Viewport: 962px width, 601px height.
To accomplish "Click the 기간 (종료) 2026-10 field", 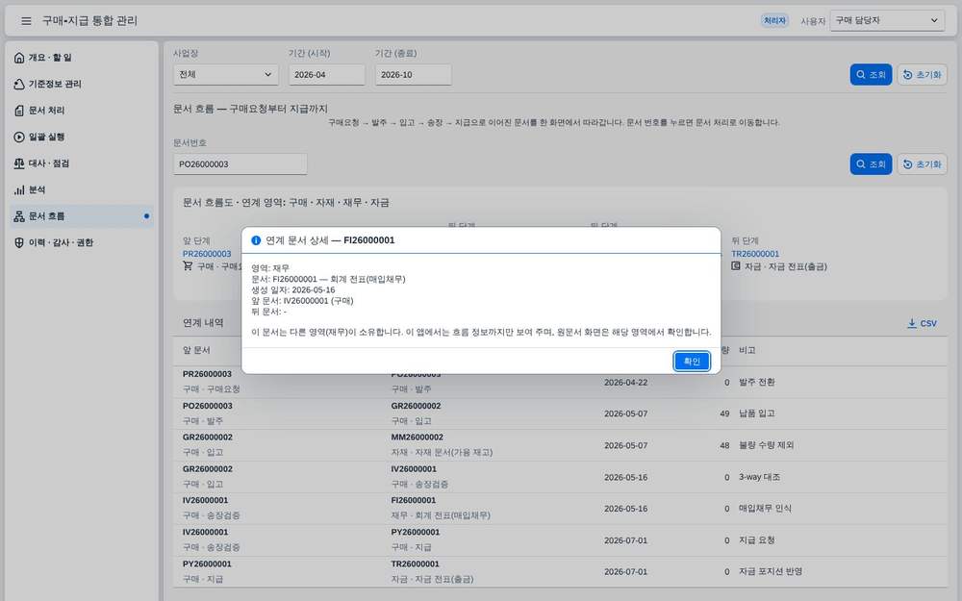I will [x=414, y=75].
